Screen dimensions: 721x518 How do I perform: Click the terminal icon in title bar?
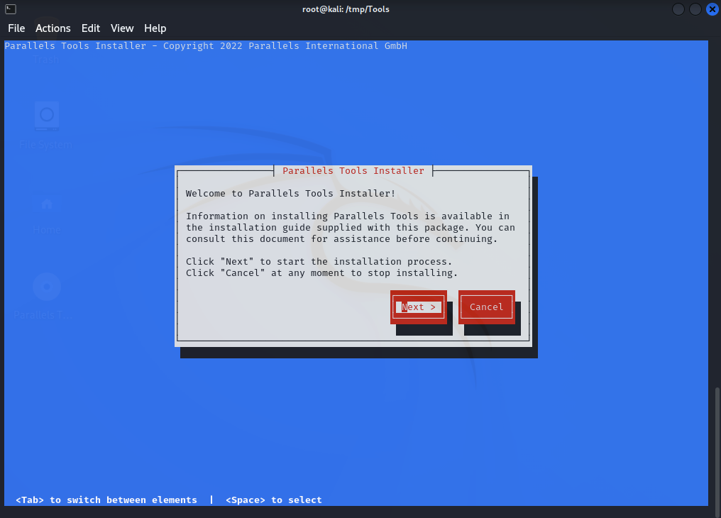[x=11, y=9]
